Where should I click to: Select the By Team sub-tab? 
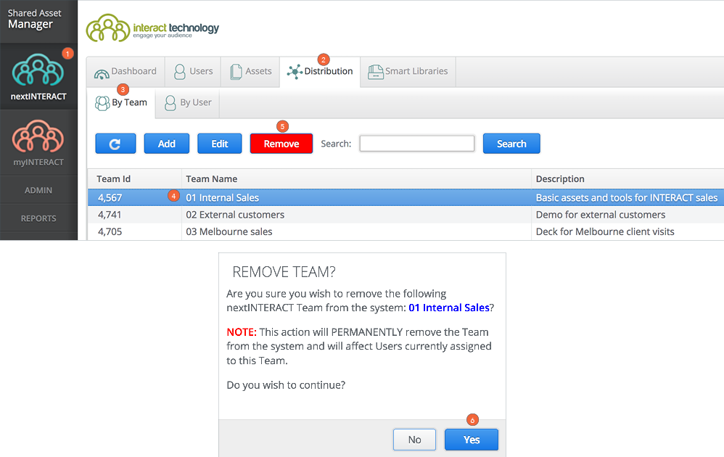[121, 103]
